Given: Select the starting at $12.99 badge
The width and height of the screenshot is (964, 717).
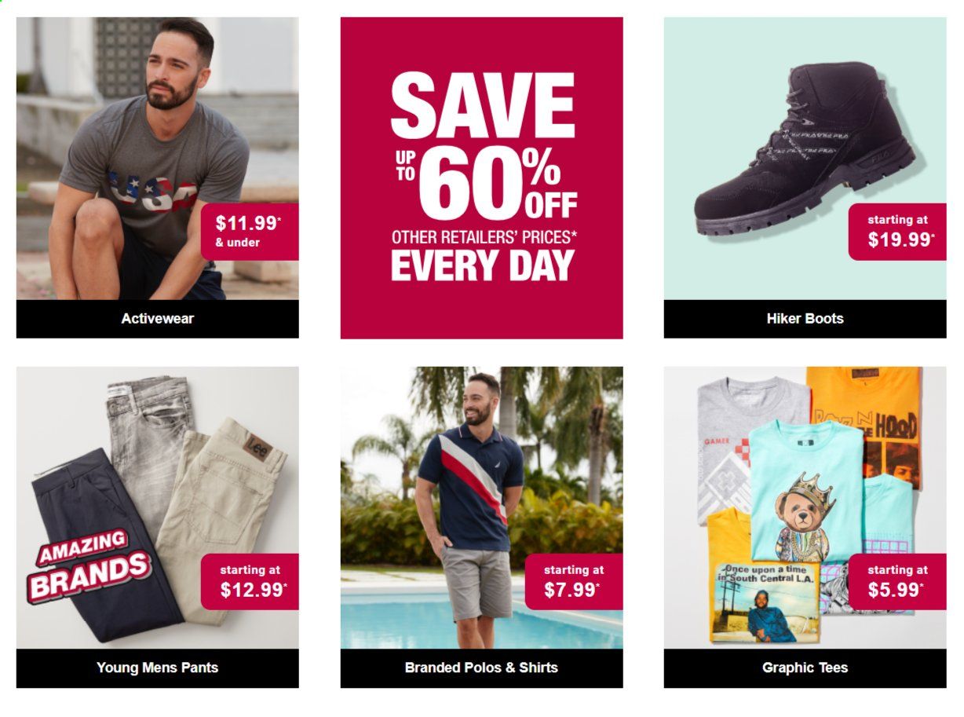Looking at the screenshot, I should 250,581.
